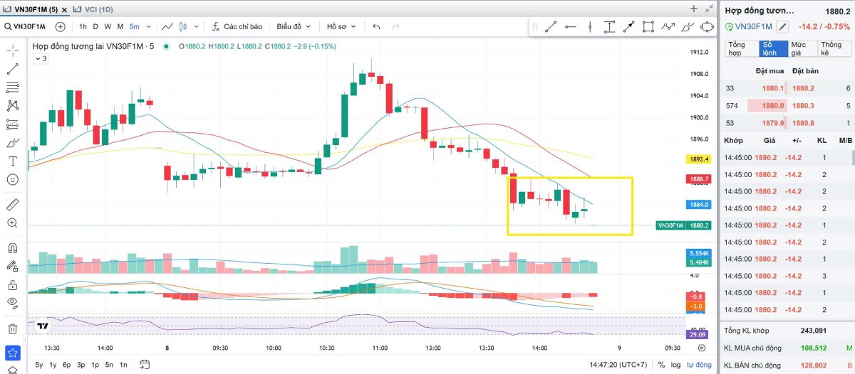The image size is (855, 374).
Task: Hide all drawings with eye icon
Action: click(x=12, y=303)
